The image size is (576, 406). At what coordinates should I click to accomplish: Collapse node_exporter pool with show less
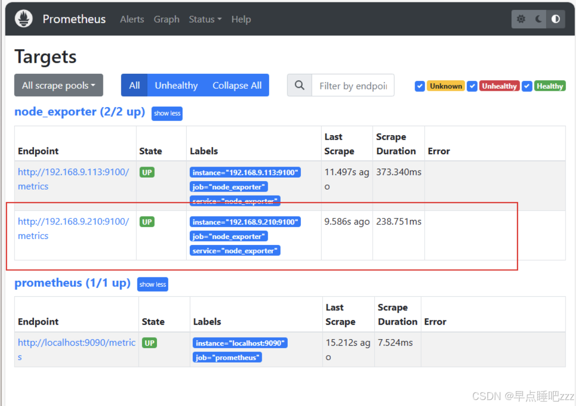tap(167, 113)
